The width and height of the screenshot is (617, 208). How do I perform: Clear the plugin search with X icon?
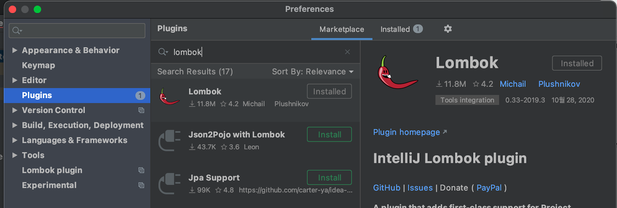[347, 52]
